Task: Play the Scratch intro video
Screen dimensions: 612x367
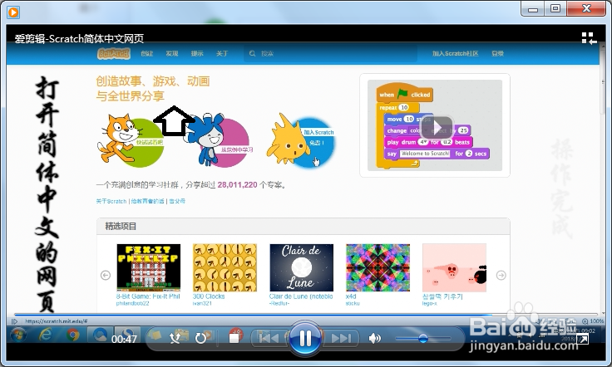Action: tap(437, 128)
